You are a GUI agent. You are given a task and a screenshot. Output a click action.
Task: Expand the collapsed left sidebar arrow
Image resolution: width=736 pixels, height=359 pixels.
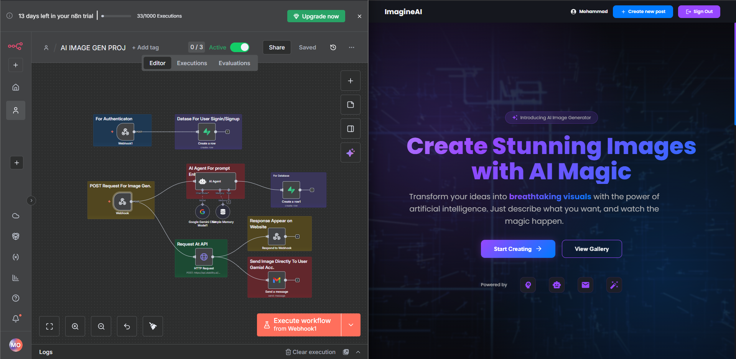(x=31, y=200)
